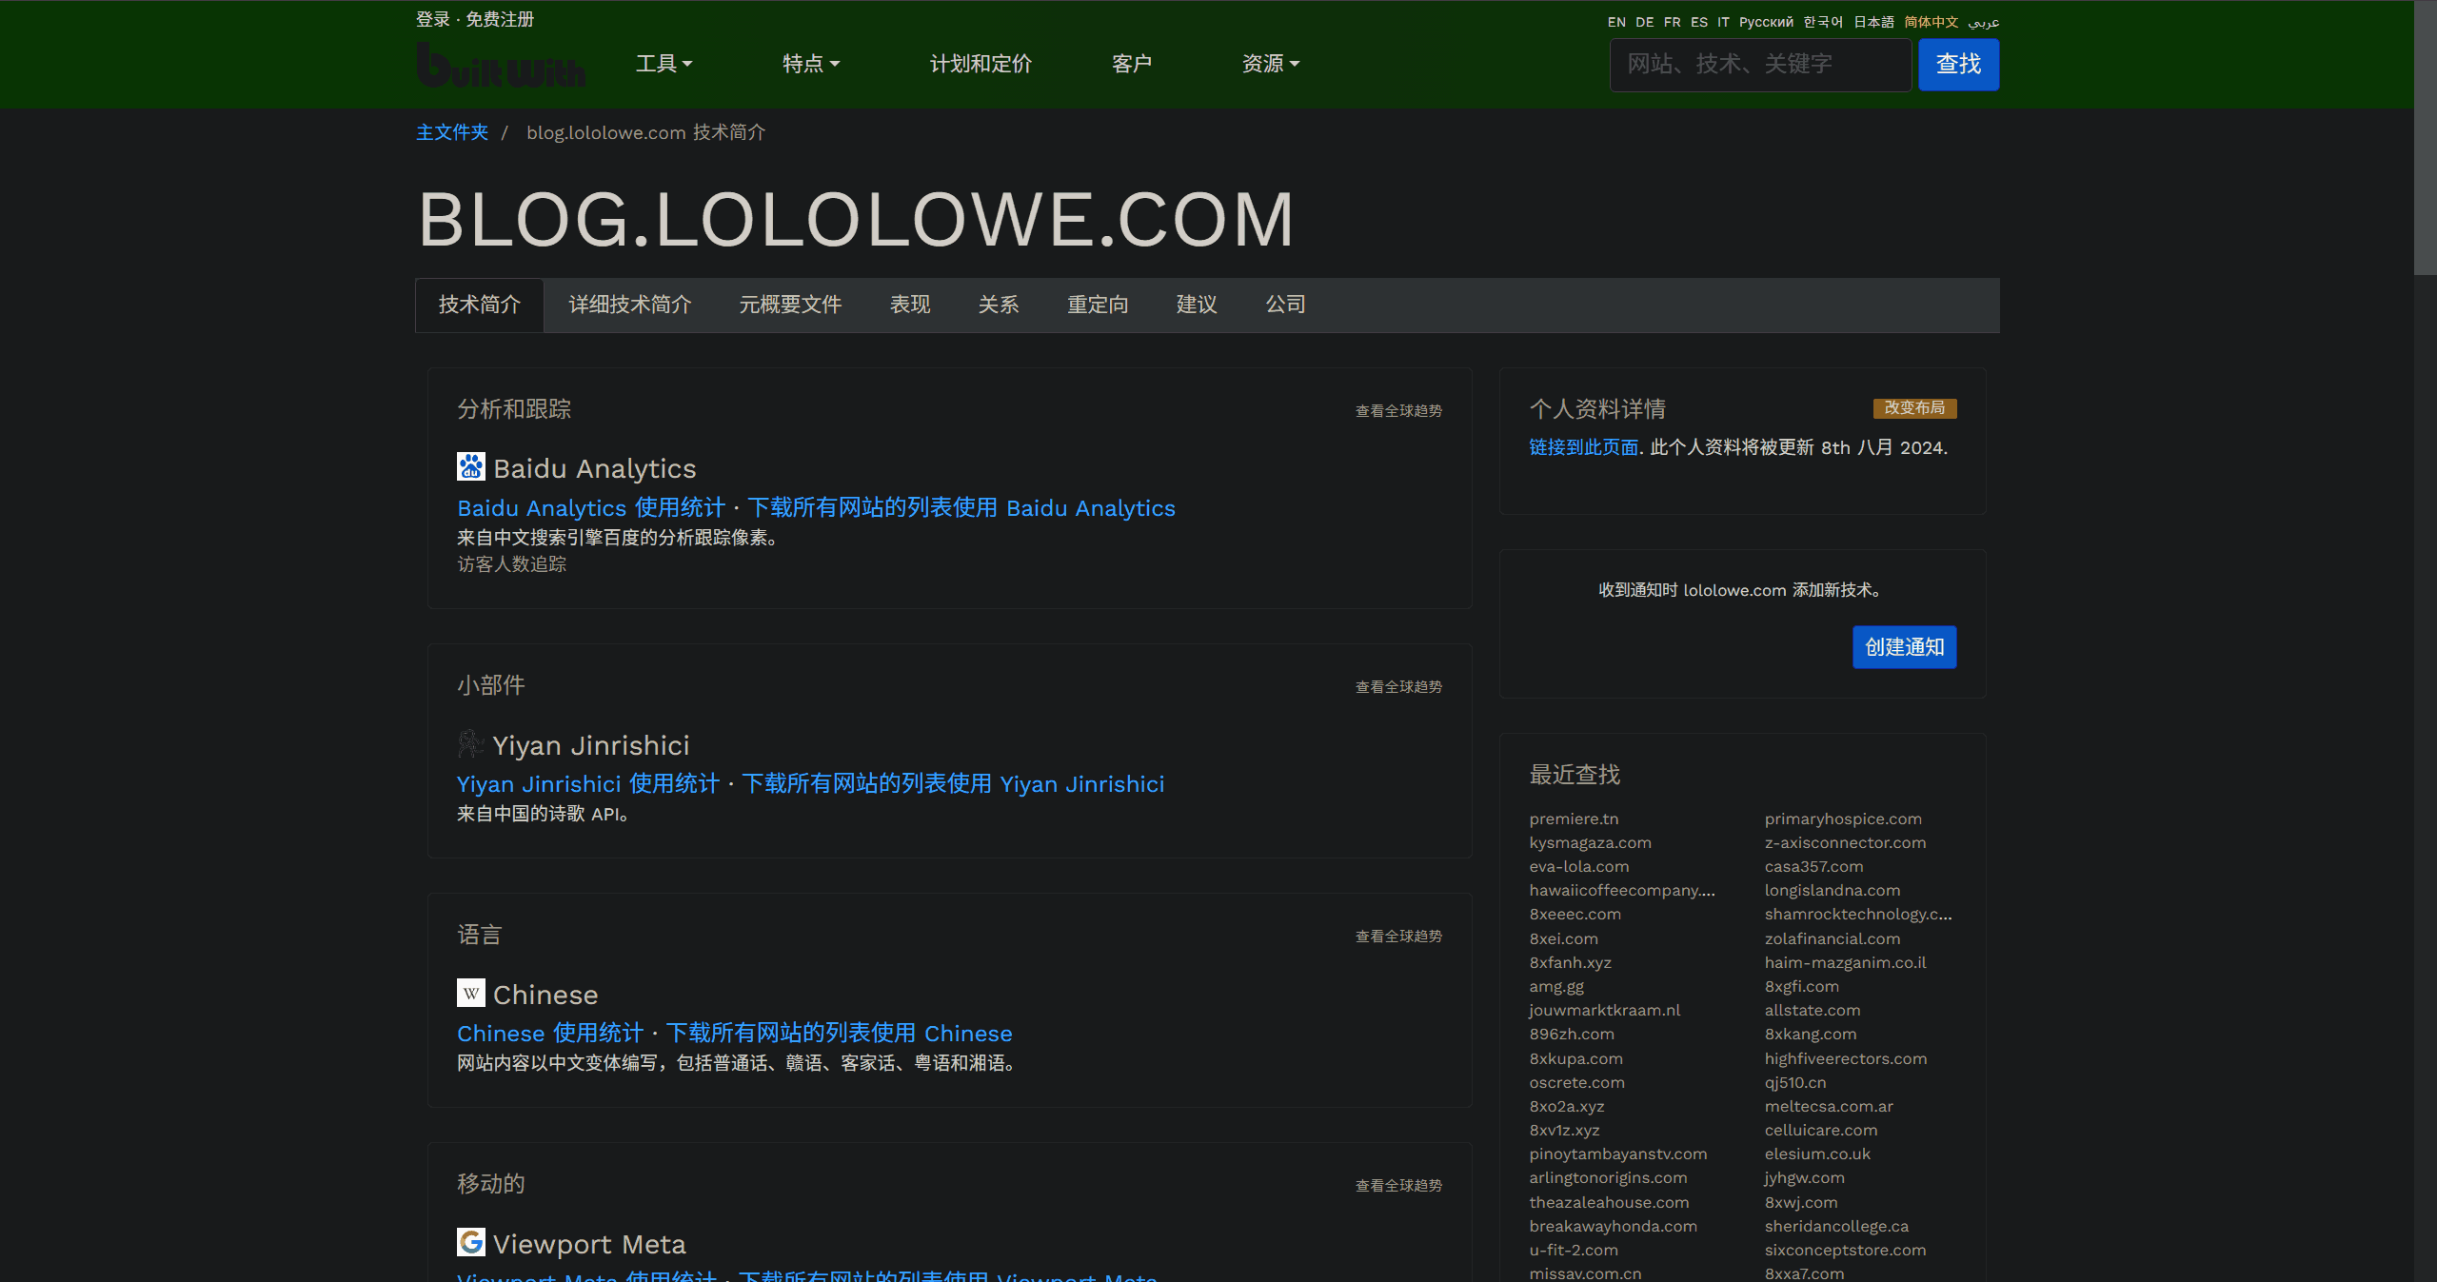Switch to the 详细技术简介 tab
The height and width of the screenshot is (1282, 2437).
pyautogui.click(x=629, y=305)
